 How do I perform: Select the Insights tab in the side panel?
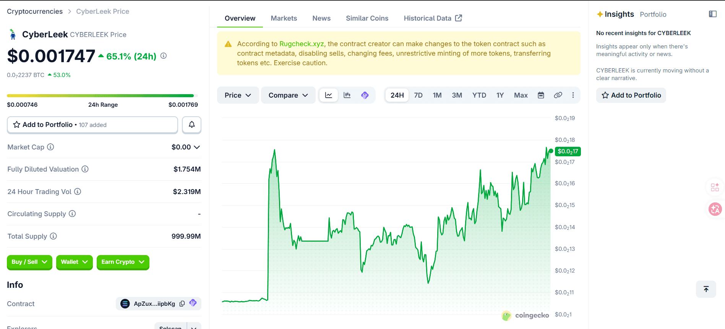point(619,14)
